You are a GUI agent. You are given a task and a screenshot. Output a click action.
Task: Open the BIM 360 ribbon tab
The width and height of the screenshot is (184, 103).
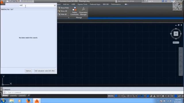point(106,4)
